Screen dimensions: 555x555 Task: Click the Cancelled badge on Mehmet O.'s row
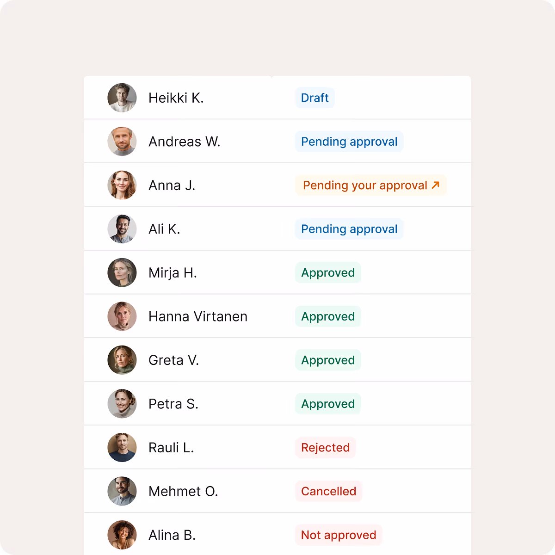[328, 491]
